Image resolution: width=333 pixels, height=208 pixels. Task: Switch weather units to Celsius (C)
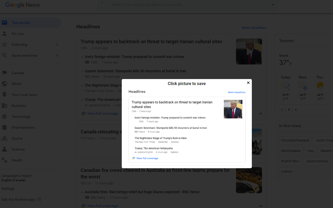click(x=282, y=110)
